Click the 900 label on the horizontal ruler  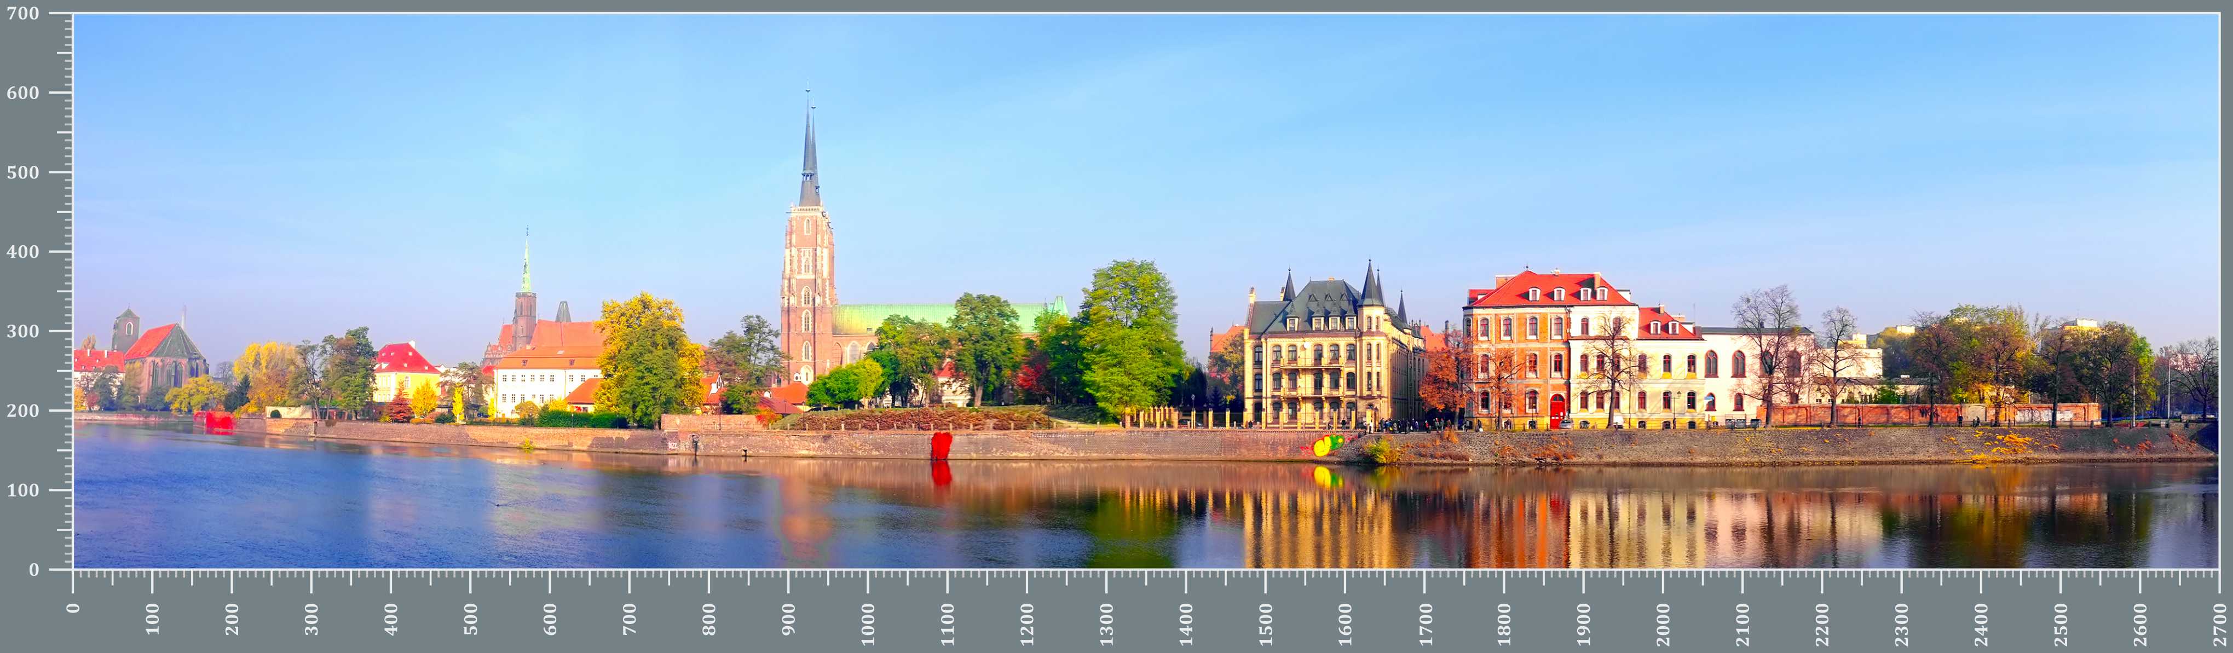point(788,620)
